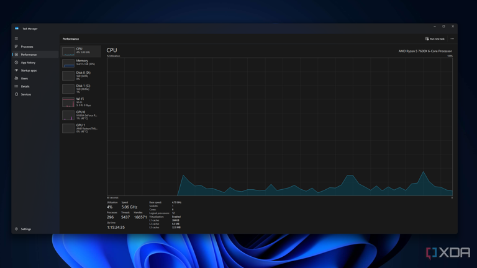Click the Services gear icon

16,94
